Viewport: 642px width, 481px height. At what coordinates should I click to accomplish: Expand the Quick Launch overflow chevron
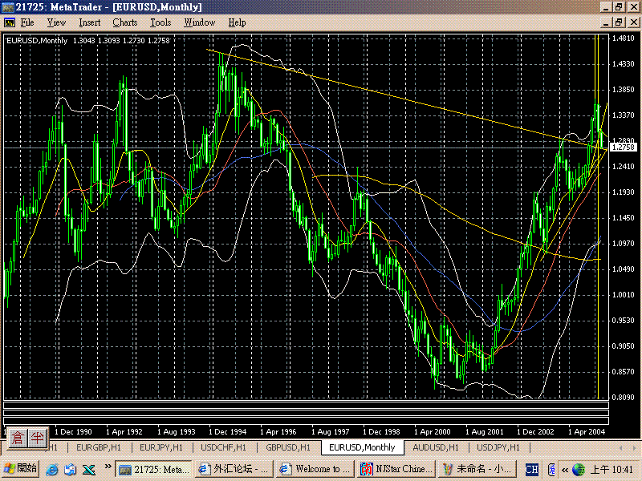[108, 467]
